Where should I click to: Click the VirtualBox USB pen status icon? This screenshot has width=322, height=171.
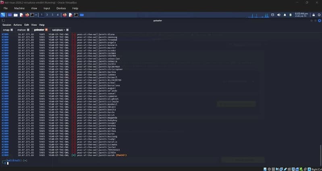click(285, 169)
